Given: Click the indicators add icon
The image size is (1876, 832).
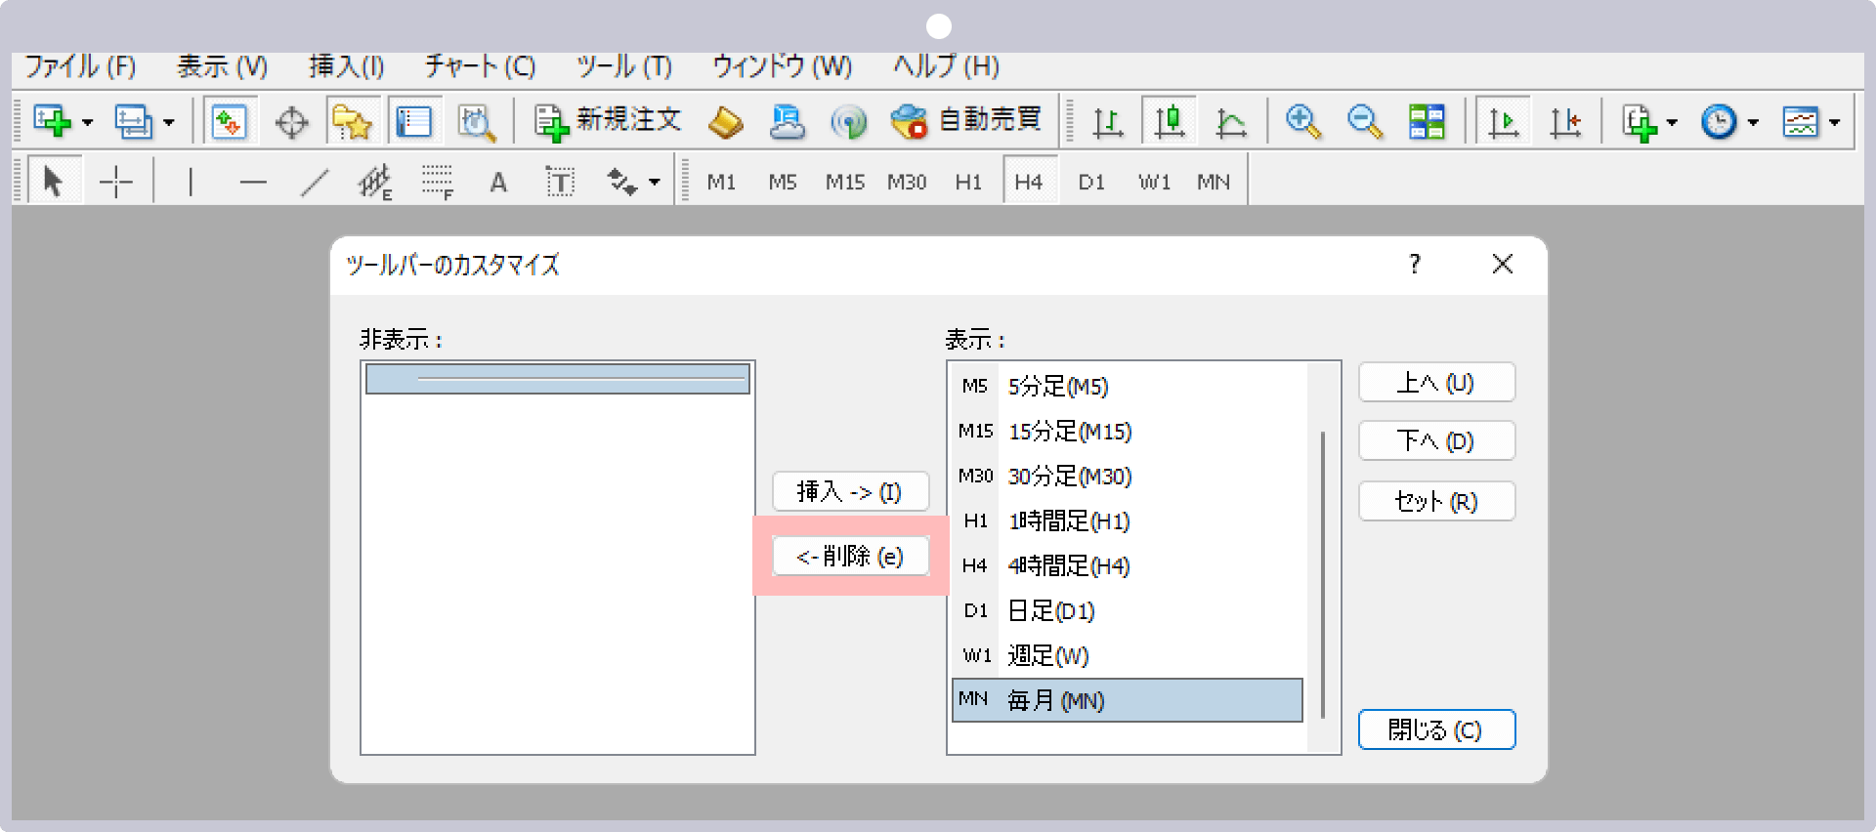Looking at the screenshot, I should click(x=1640, y=122).
